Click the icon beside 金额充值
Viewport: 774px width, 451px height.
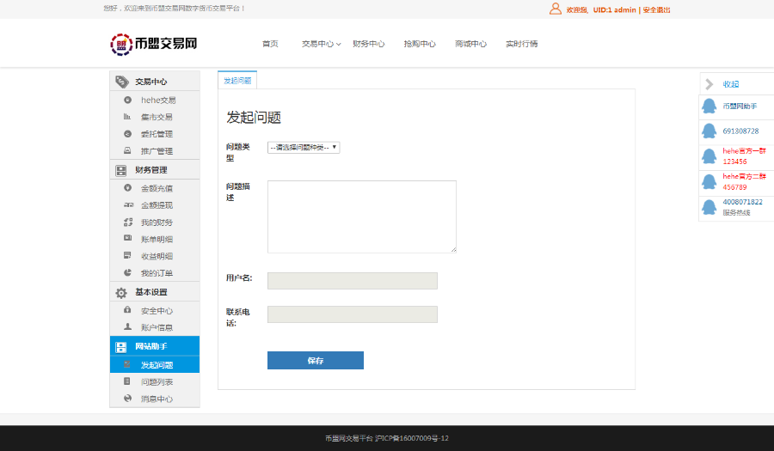(x=127, y=188)
